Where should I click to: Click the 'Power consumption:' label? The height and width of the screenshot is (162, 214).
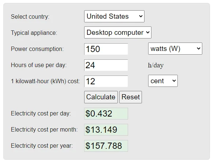click(37, 49)
